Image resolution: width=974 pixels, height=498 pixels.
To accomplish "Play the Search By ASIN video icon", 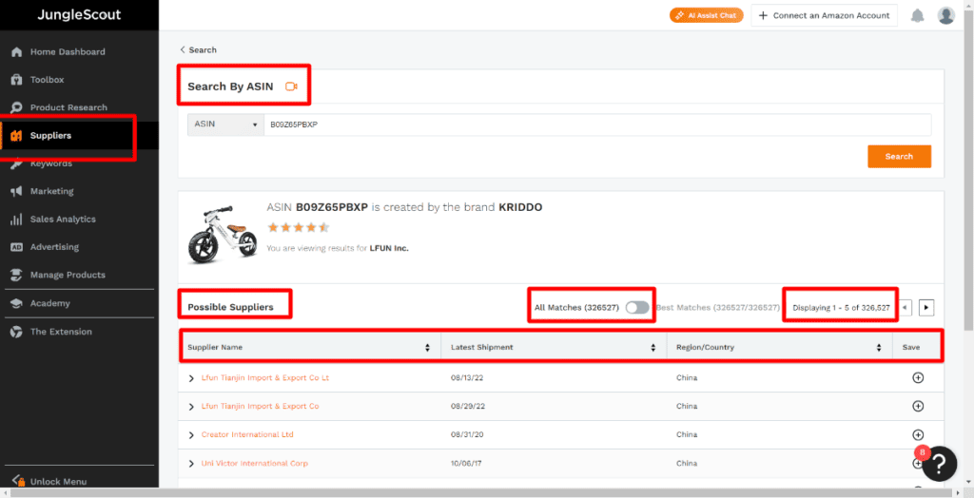I will pyautogui.click(x=291, y=86).
